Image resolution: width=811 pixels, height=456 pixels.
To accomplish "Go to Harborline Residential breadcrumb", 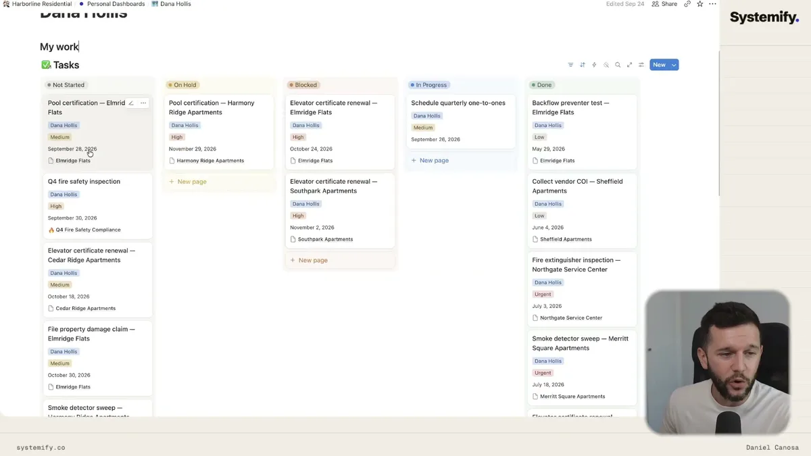I will [x=37, y=4].
